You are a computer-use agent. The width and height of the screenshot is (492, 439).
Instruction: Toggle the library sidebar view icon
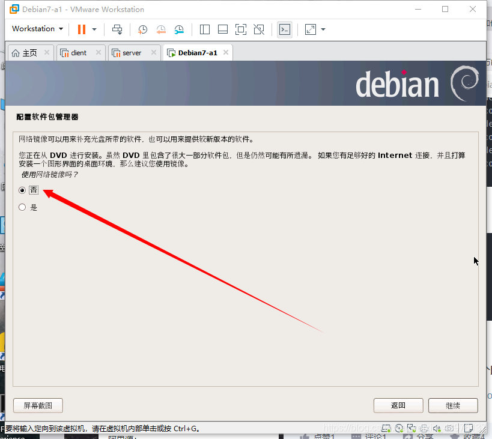coord(205,29)
